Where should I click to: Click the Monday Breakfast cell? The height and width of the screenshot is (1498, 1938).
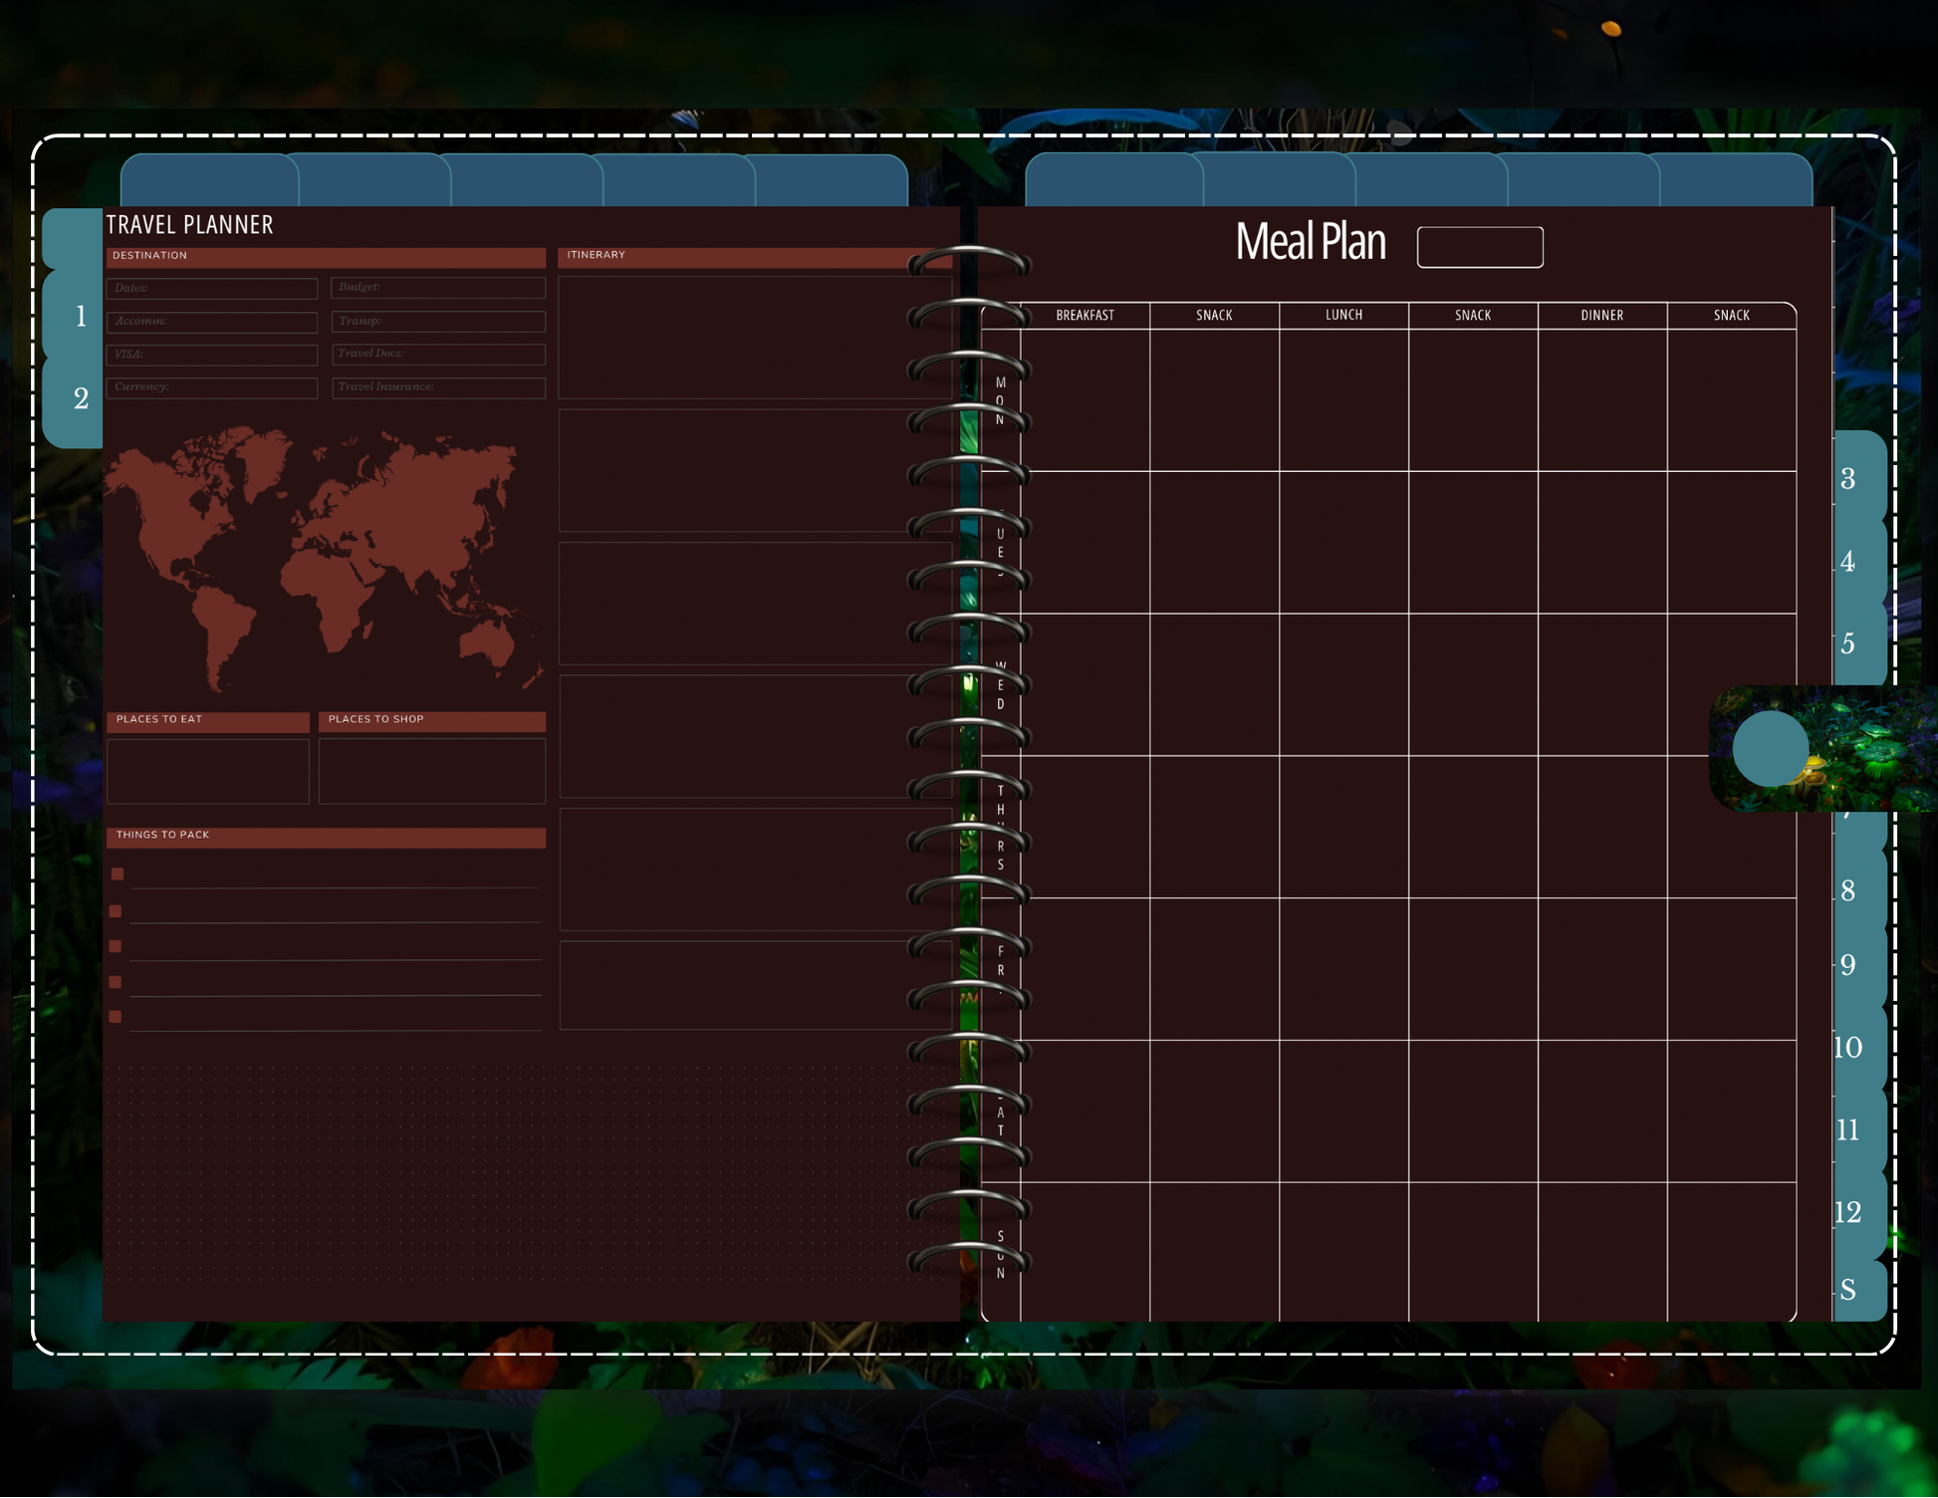pyautogui.click(x=1085, y=400)
